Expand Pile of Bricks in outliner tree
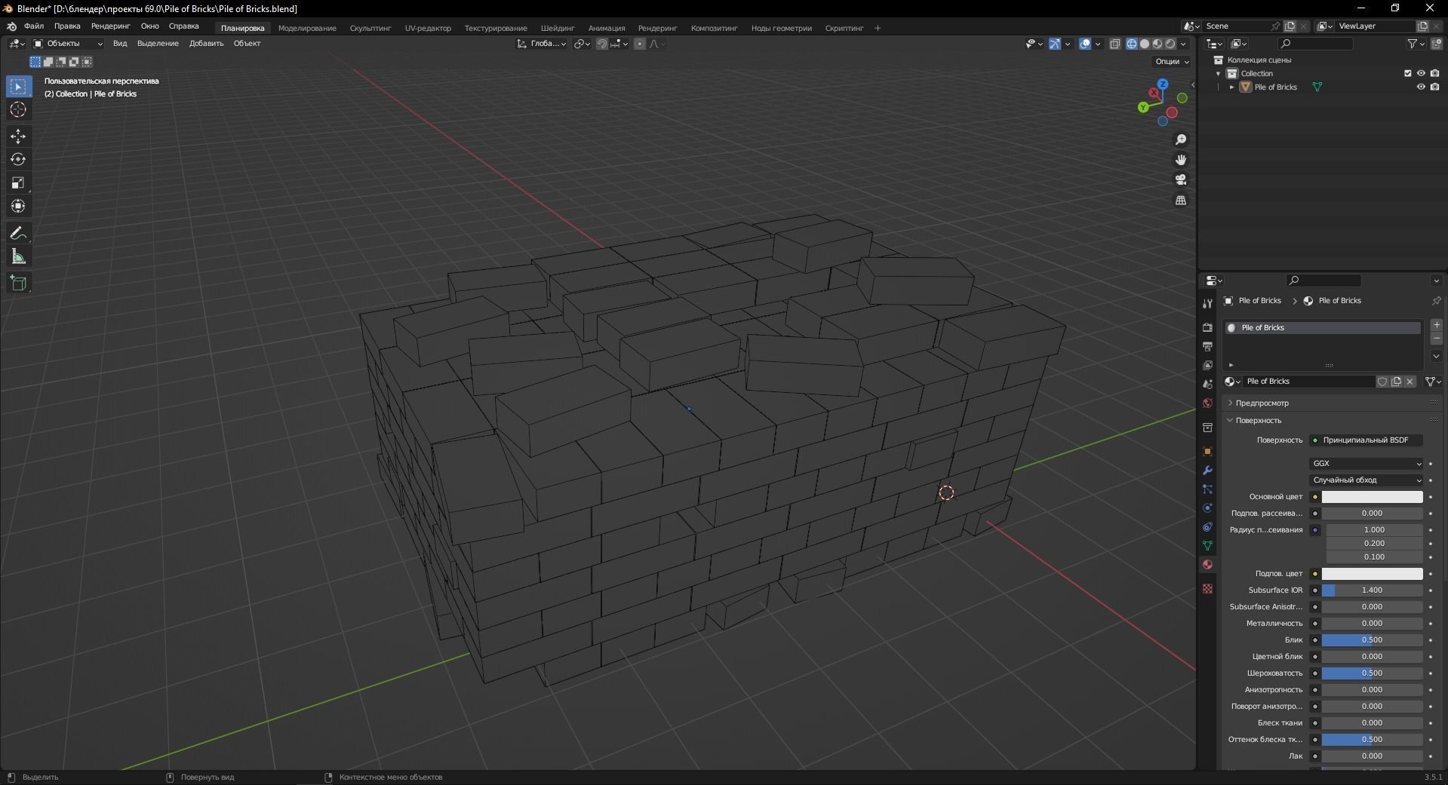This screenshot has height=785, width=1448. pos(1232,87)
